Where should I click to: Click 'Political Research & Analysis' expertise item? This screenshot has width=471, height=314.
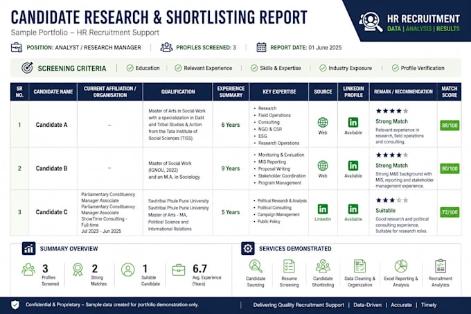pyautogui.click(x=282, y=200)
